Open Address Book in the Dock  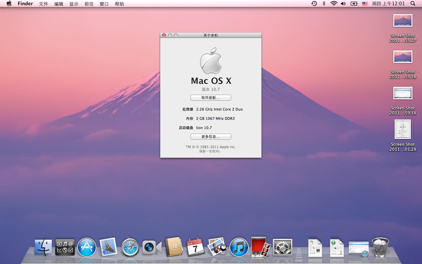pyautogui.click(x=173, y=247)
